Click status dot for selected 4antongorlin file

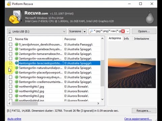tap(17, 63)
